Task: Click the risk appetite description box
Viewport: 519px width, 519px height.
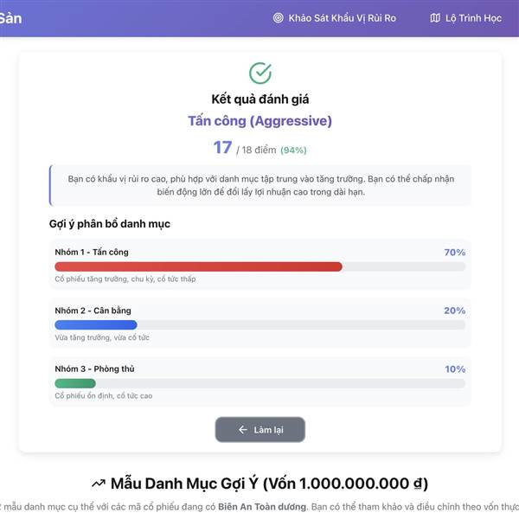Action: 259,185
